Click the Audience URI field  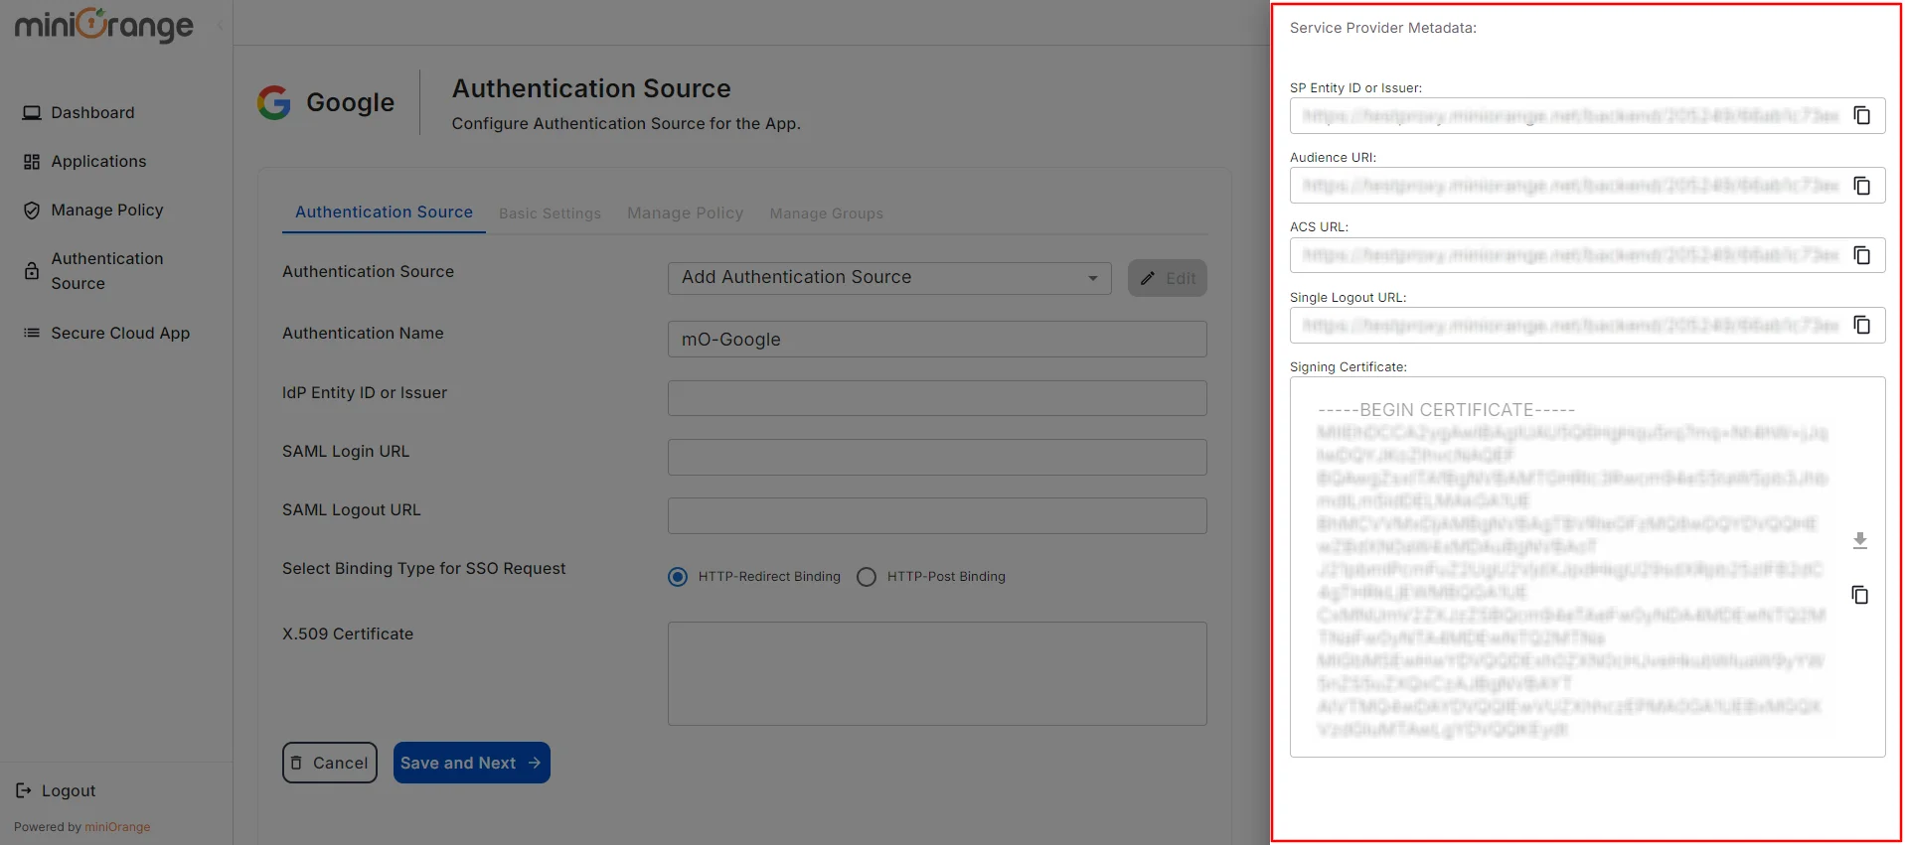click(1587, 186)
